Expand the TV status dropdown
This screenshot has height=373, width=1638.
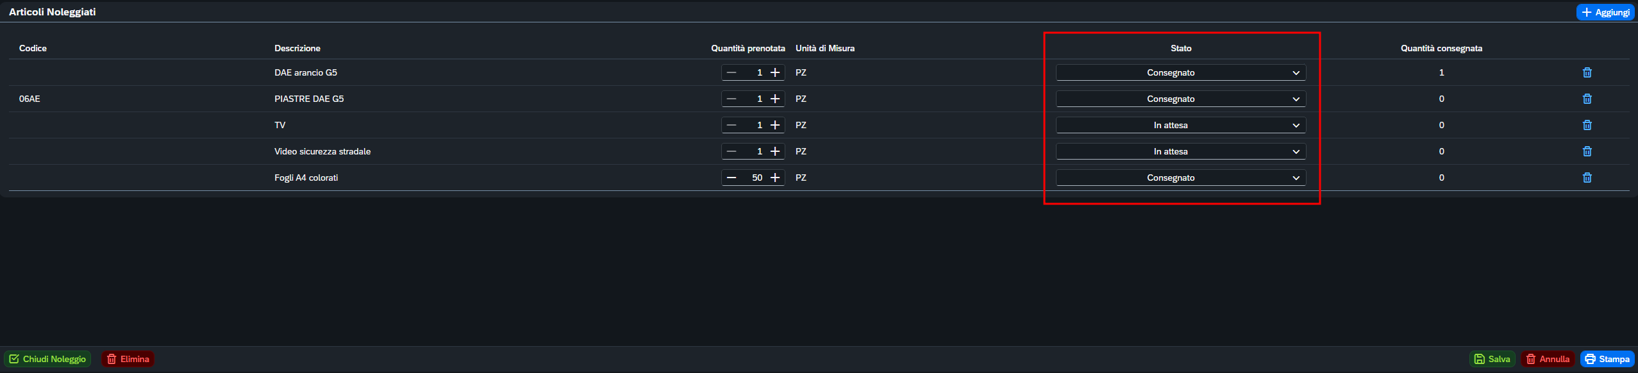point(1180,125)
